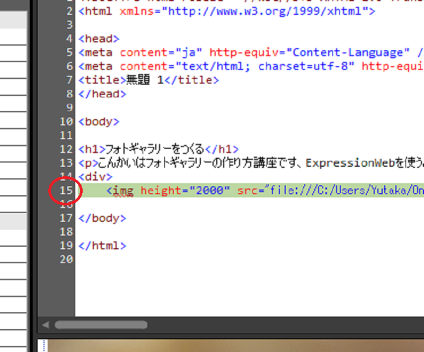Viewport: 424px width, 352px height.
Task: Click the horizontal scrollbar left arrow
Action: click(46, 324)
